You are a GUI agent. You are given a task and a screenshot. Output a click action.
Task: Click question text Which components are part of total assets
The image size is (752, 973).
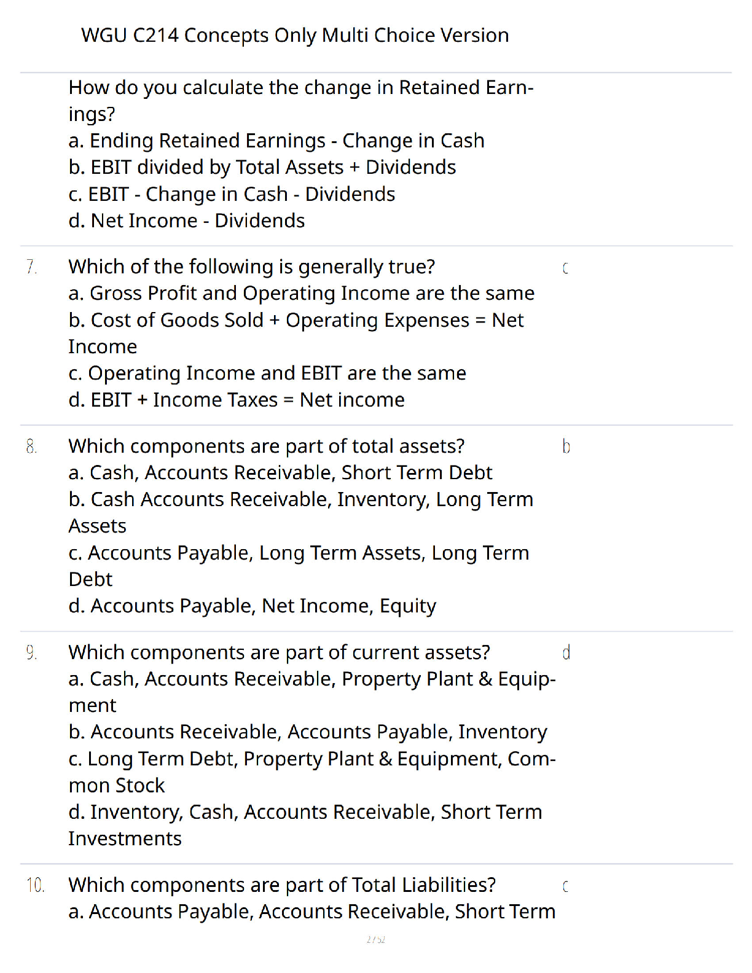pos(267,447)
